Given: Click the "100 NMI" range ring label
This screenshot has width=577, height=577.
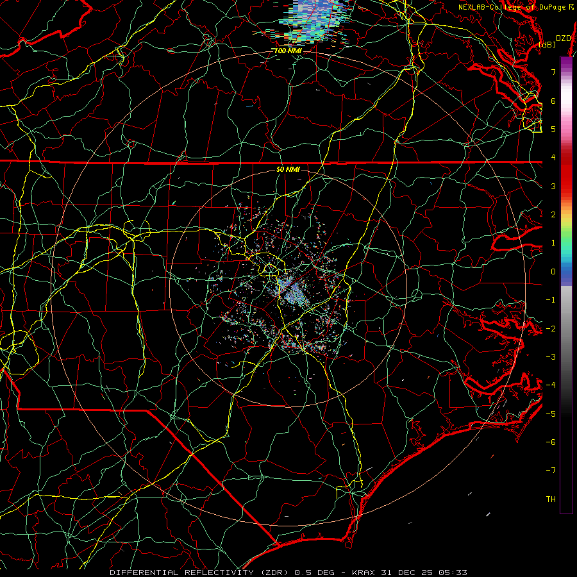Looking at the screenshot, I should pos(288,51).
